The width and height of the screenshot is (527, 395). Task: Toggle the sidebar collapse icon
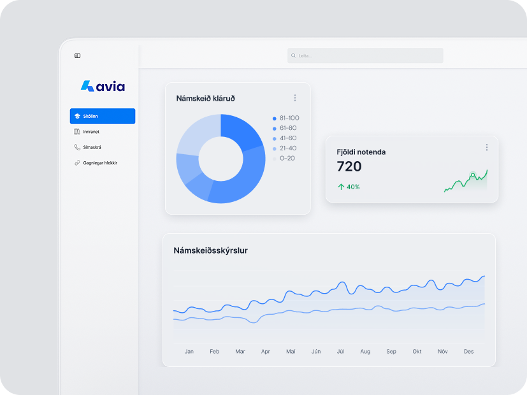coord(77,56)
